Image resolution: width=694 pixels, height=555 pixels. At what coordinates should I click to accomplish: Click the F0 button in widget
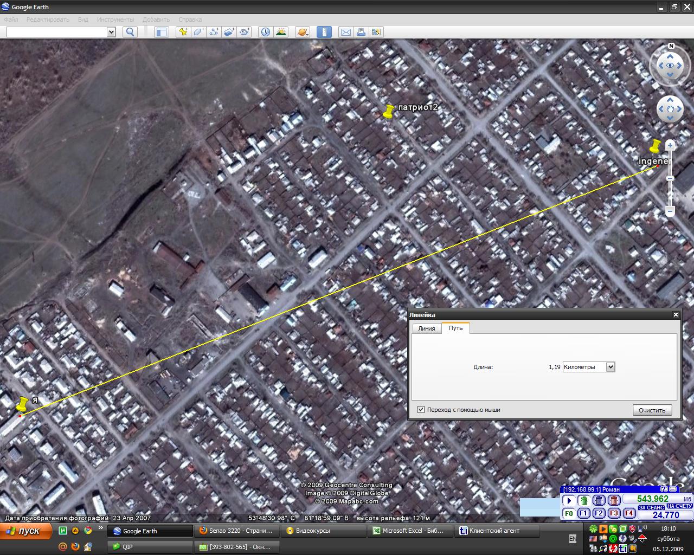click(569, 513)
